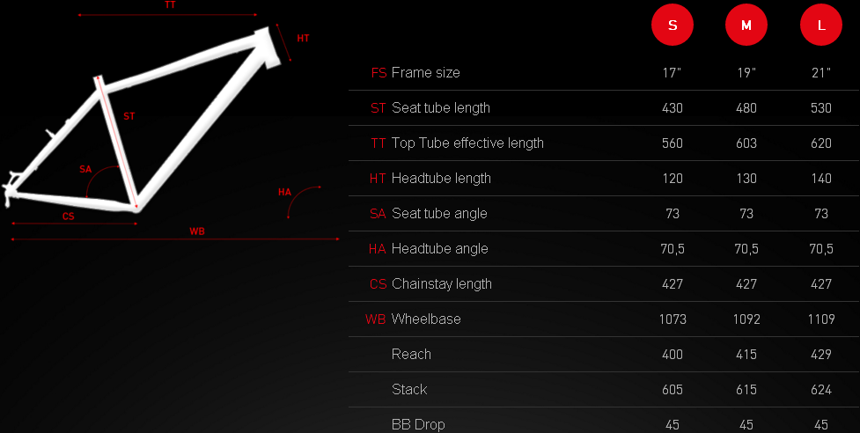Screen dimensions: 860x433
Task: Click the Headtube length row label
Action: [x=441, y=178]
